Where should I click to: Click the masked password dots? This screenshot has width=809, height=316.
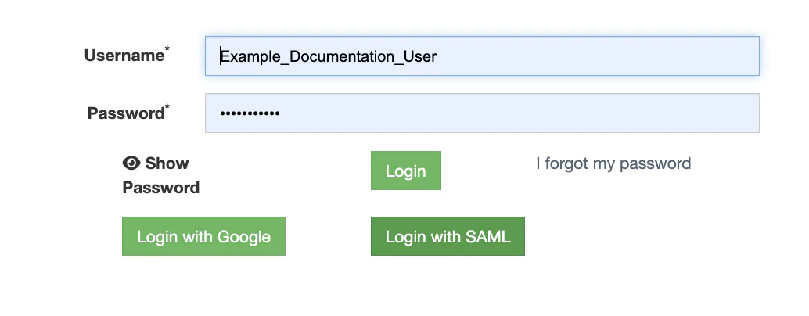click(x=250, y=113)
